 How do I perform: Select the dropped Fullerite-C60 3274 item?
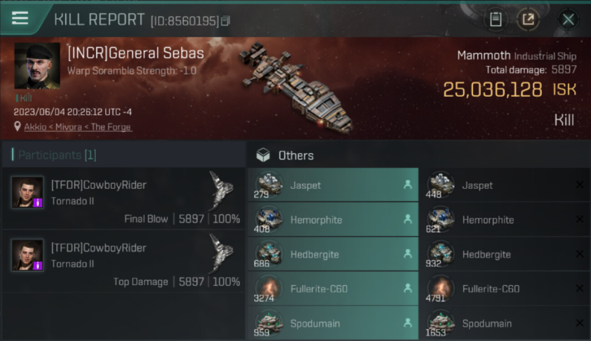[x=333, y=289]
